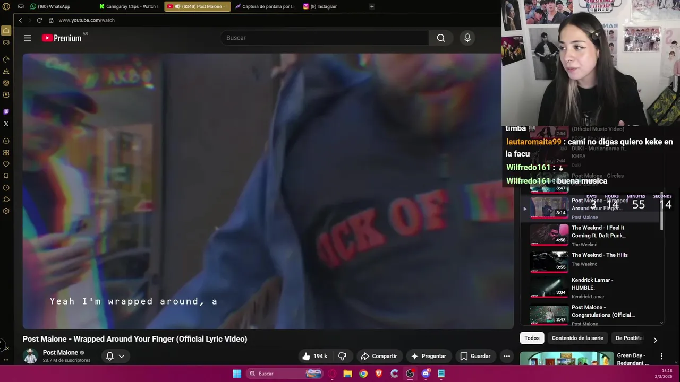Click the YouTube search input field

[325, 38]
